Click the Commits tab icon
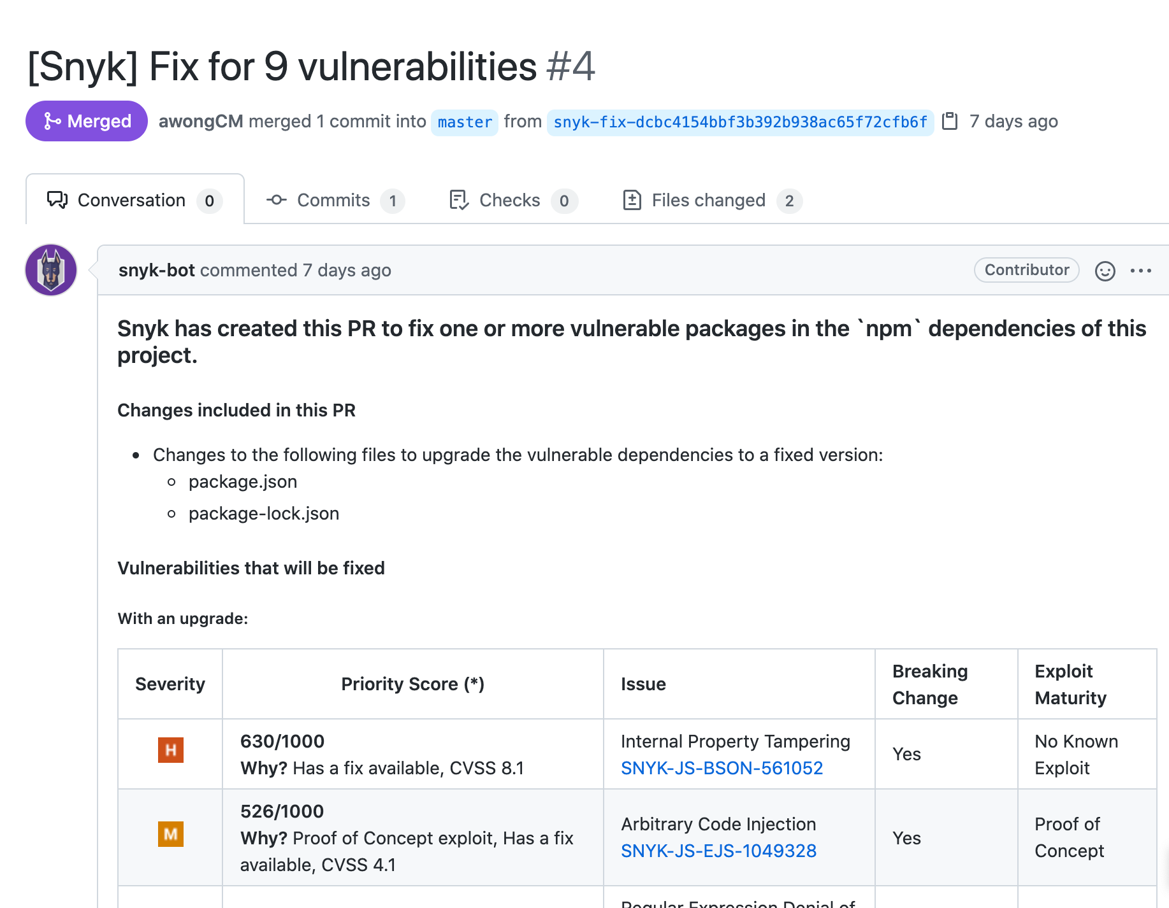 tap(276, 200)
